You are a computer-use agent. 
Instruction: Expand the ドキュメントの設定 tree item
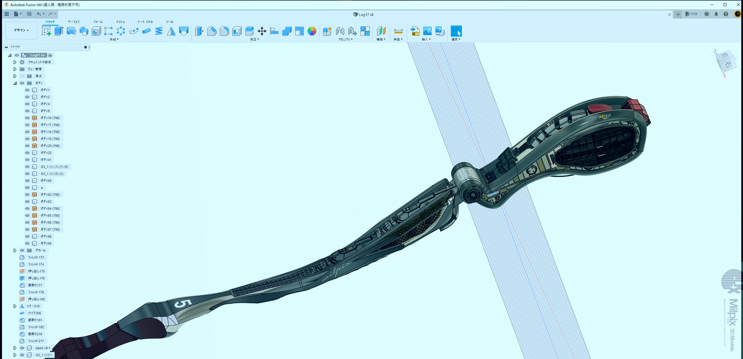[x=15, y=62]
